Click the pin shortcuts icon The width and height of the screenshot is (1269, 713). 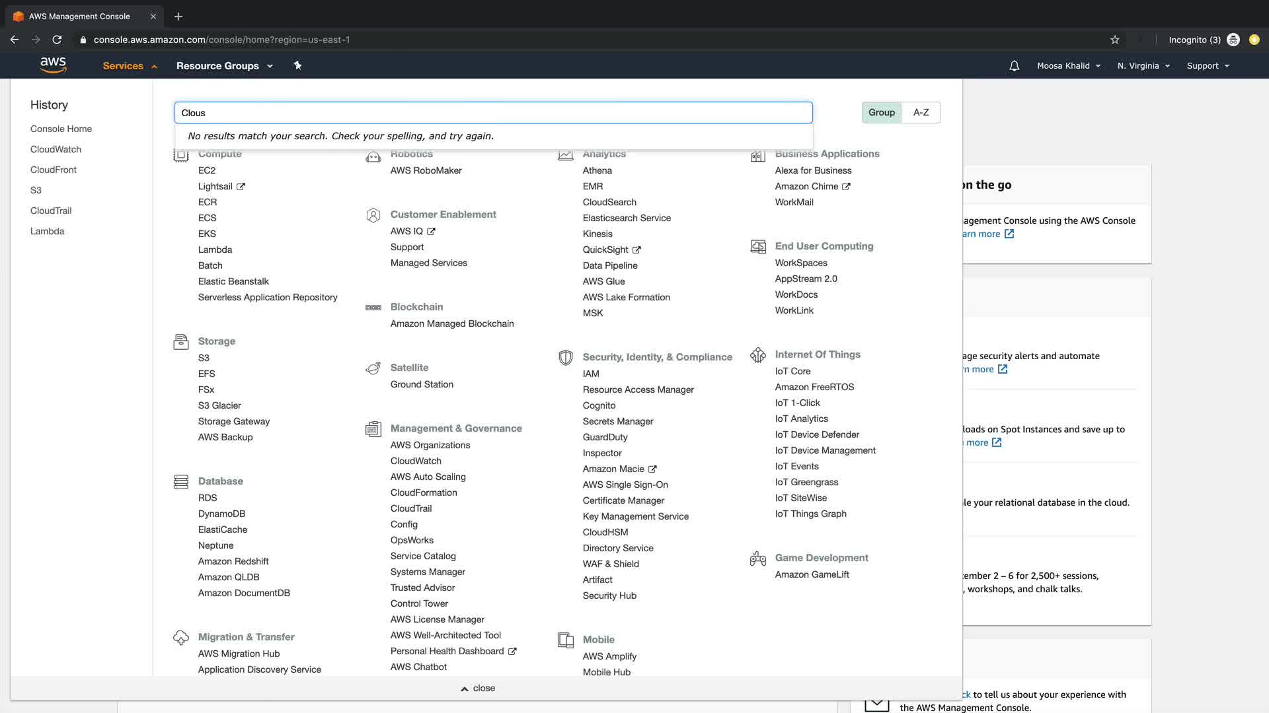pyautogui.click(x=297, y=65)
